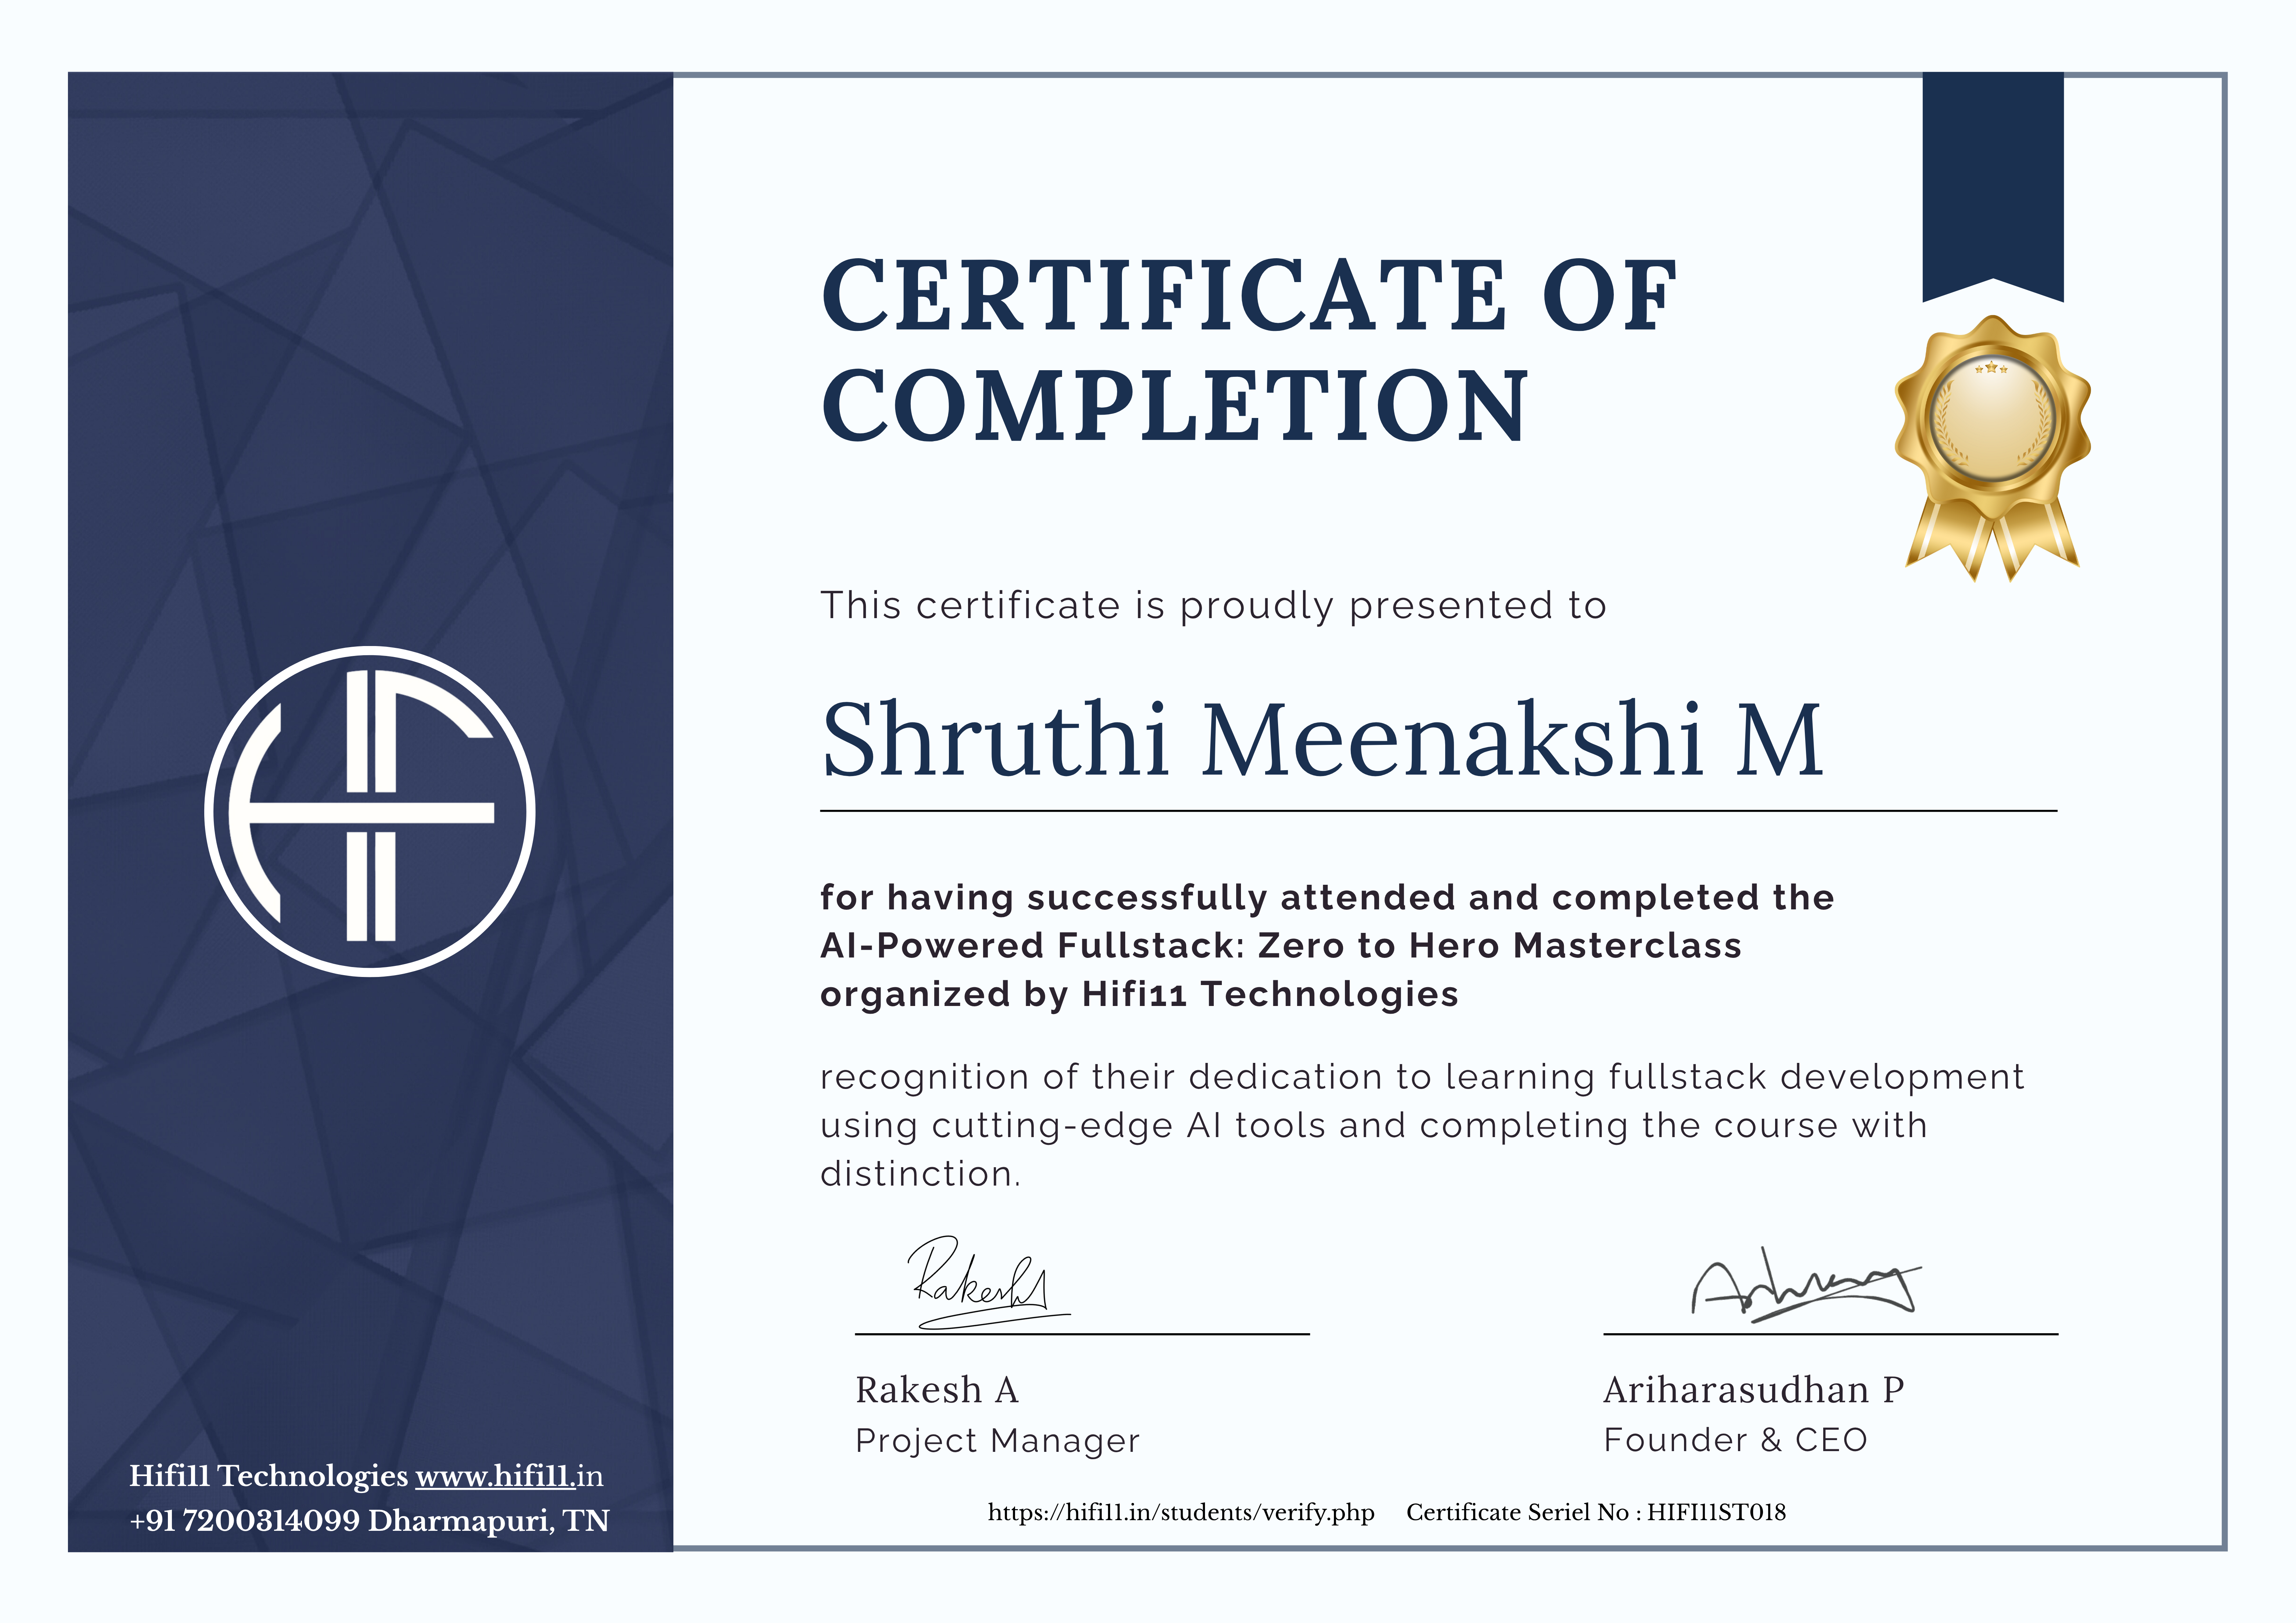Click 'This certificate is proudly presented to'

1213,606
